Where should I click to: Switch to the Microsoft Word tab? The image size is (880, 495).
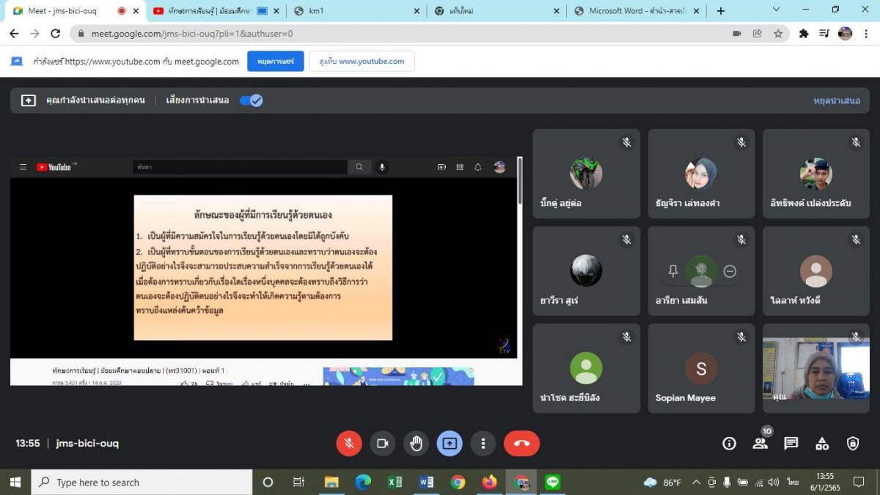point(635,11)
